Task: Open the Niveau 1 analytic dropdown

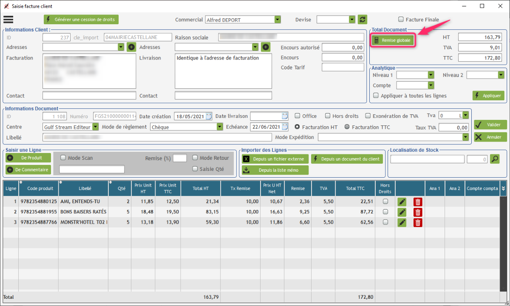Action: coord(431,75)
